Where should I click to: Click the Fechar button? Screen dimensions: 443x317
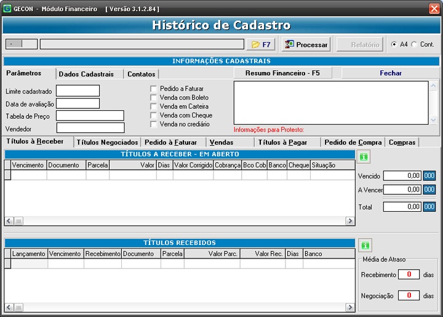coord(391,73)
